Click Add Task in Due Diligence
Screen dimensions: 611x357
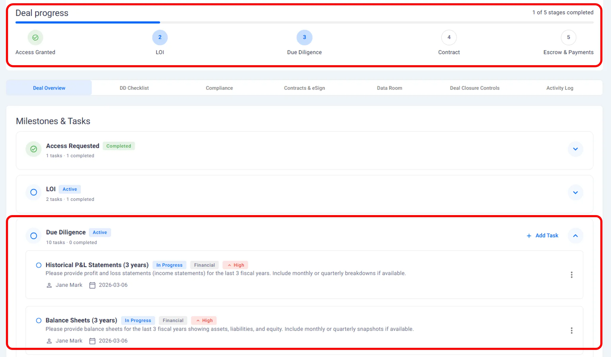pyautogui.click(x=542, y=236)
